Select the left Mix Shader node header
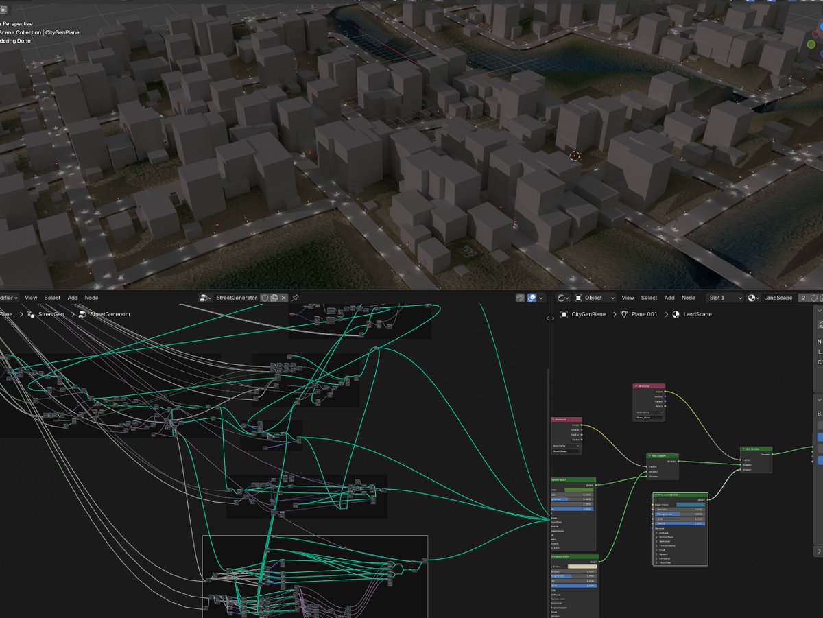The image size is (823, 618). point(663,456)
